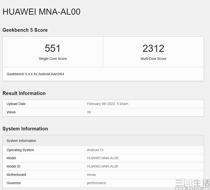Click the single-core score number 551

coord(52,48)
